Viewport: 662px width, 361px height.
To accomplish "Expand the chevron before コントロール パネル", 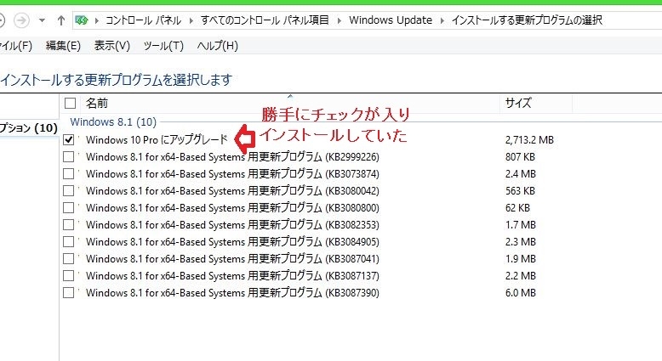I will click(x=97, y=20).
